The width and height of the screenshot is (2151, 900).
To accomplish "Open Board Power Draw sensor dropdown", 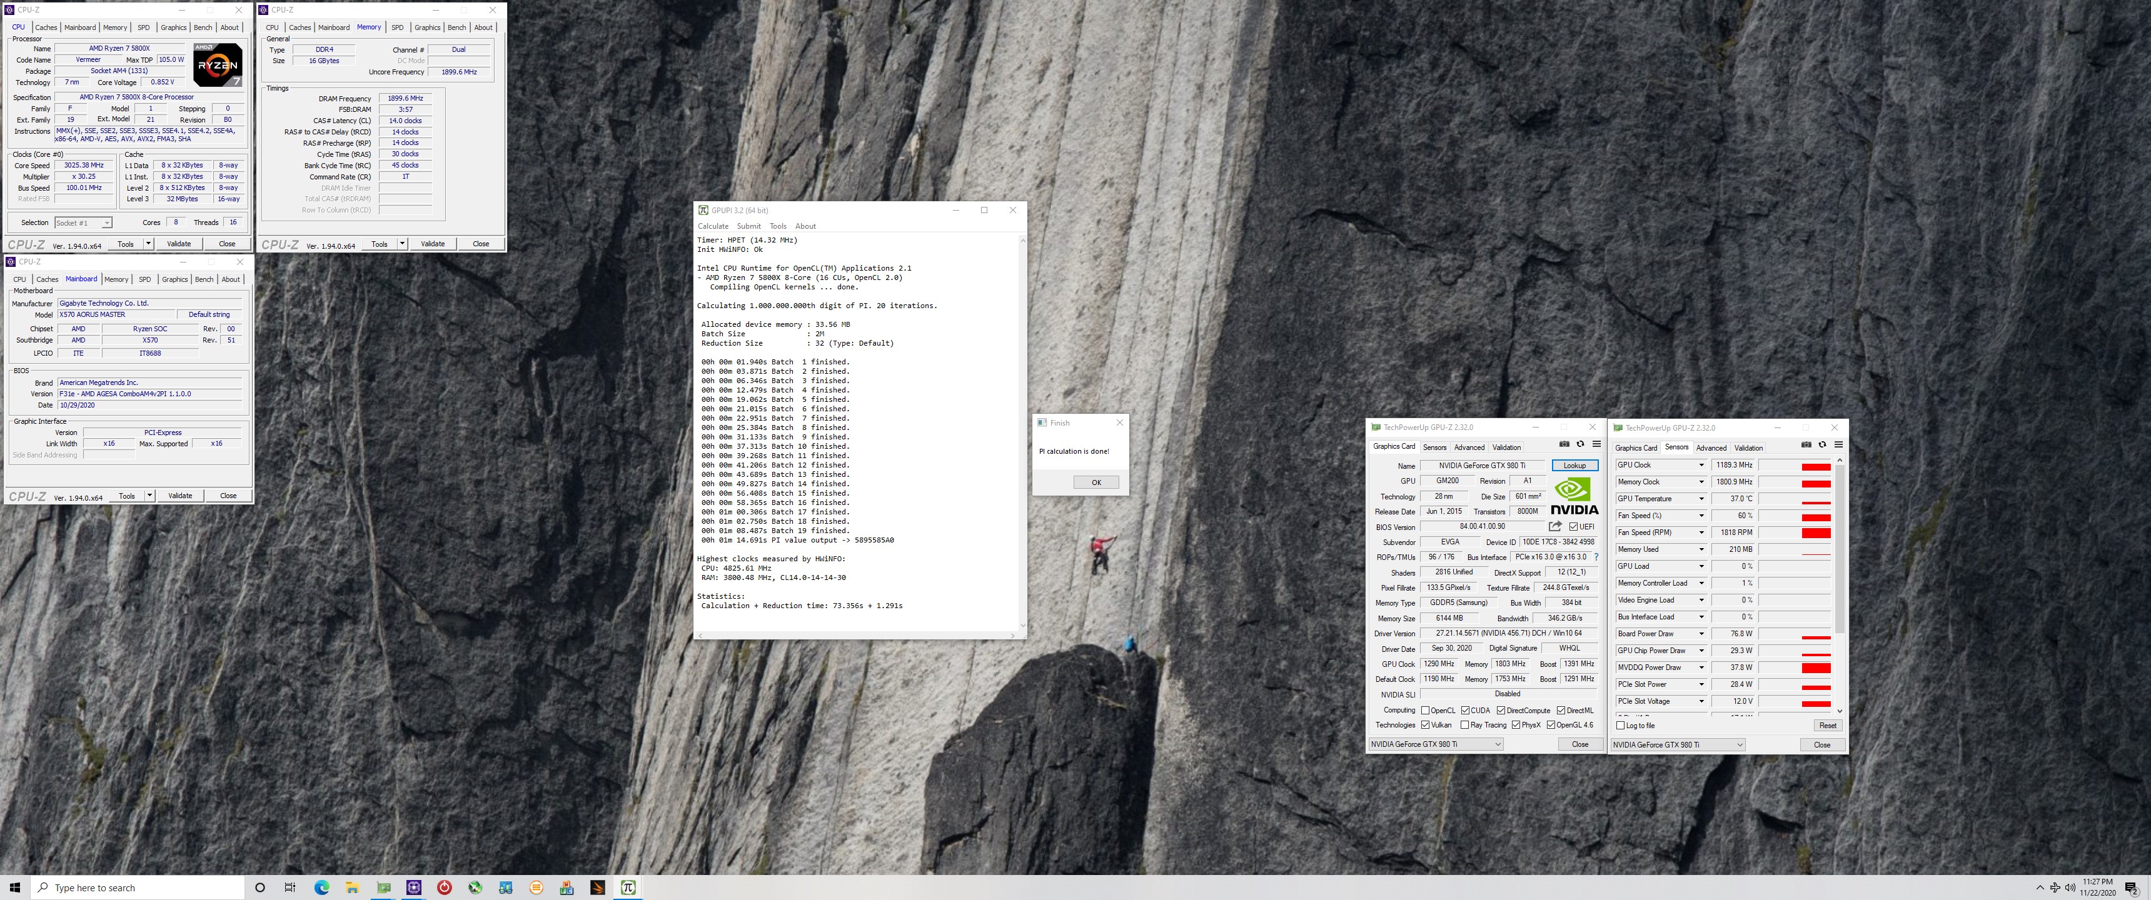I will pos(1701,634).
